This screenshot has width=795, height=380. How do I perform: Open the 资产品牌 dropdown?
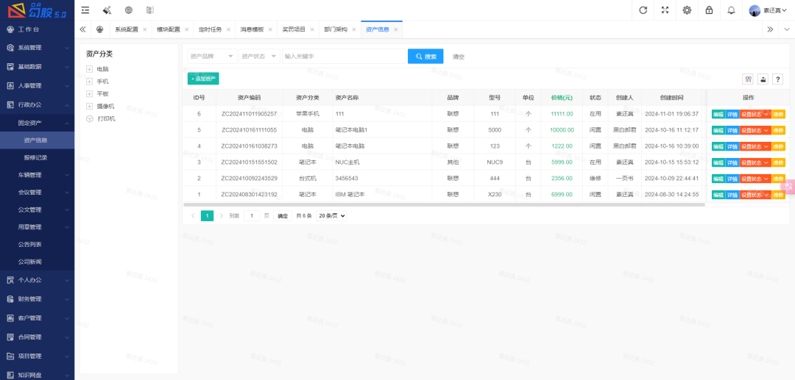[212, 57]
